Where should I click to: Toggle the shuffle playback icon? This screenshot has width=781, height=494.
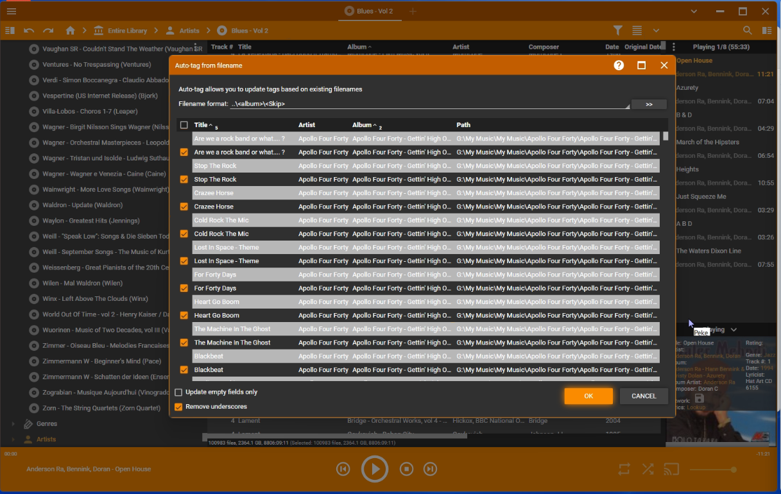[648, 469]
